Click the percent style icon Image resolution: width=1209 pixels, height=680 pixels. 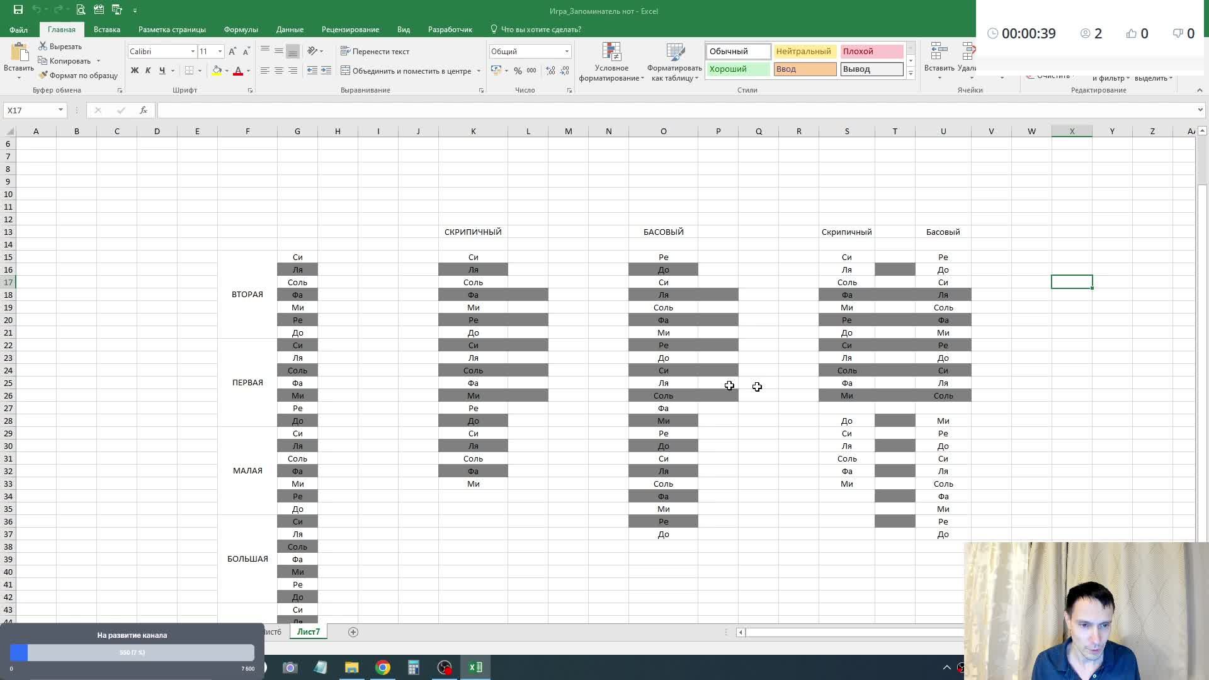[x=518, y=71]
